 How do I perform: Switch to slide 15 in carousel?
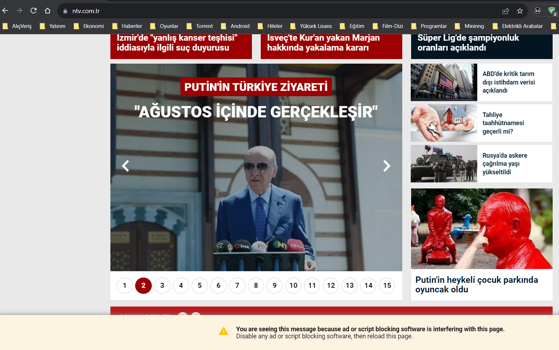[x=387, y=285]
